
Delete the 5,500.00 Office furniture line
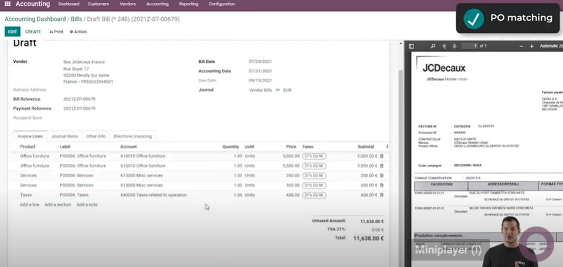tap(381, 165)
